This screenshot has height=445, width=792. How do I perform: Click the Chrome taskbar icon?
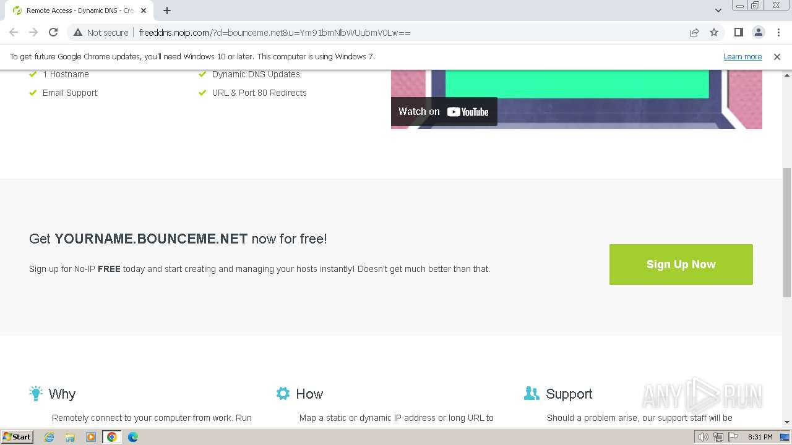click(112, 437)
